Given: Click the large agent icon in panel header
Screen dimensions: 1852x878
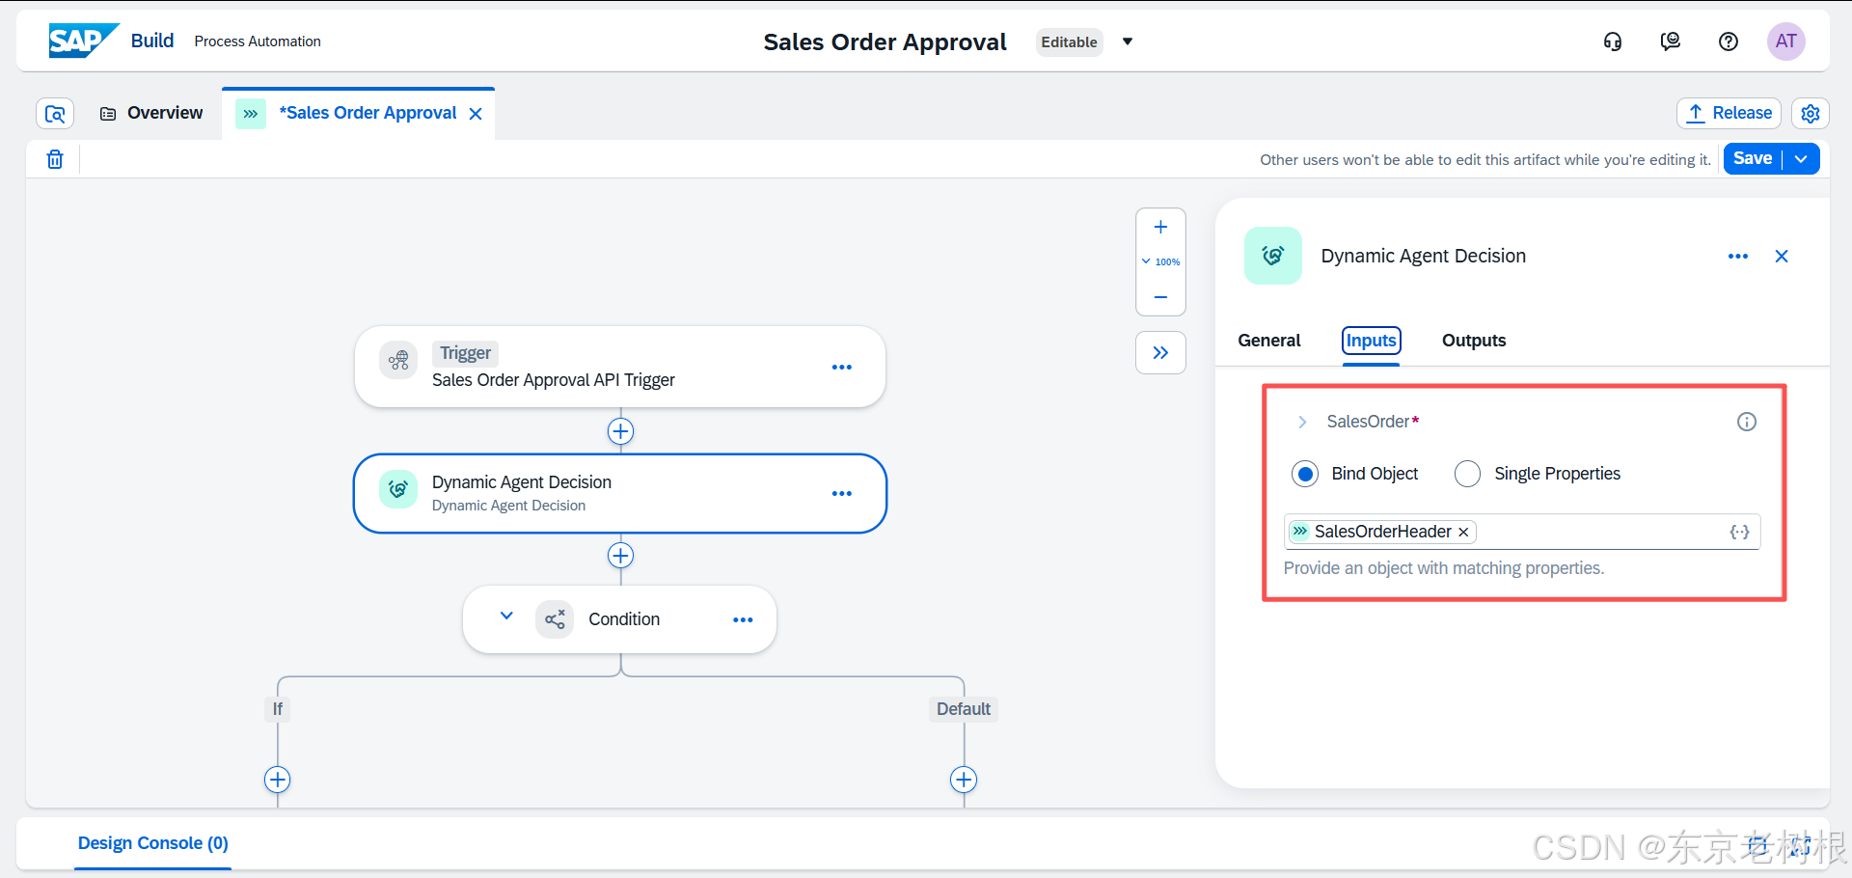Looking at the screenshot, I should pyautogui.click(x=1273, y=256).
